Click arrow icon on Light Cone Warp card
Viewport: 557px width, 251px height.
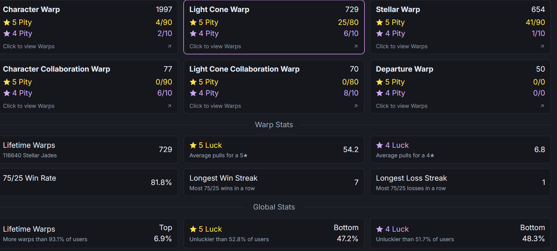[x=356, y=46]
